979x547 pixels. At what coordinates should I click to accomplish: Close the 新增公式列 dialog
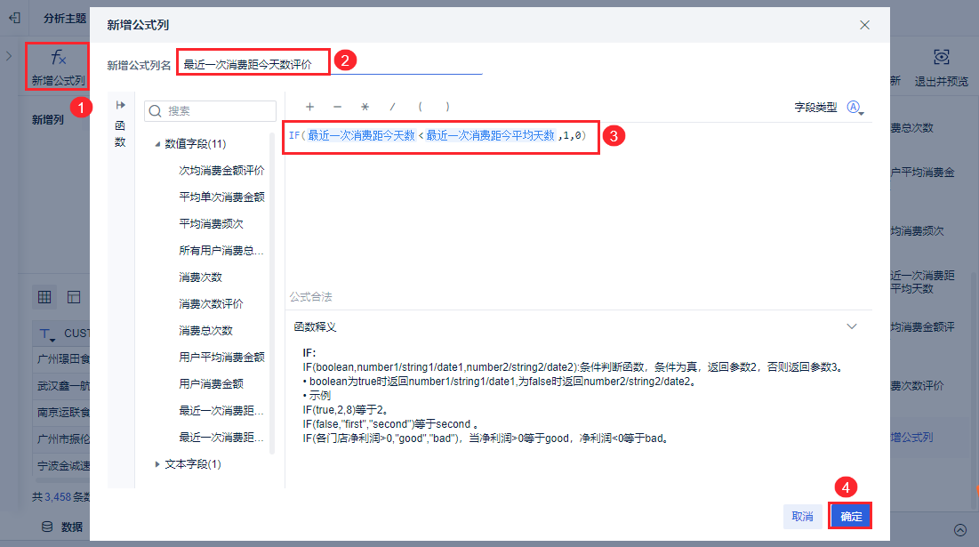pos(864,25)
